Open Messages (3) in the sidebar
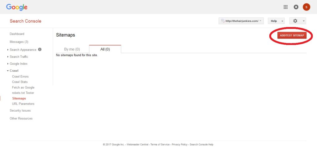 pos(19,42)
